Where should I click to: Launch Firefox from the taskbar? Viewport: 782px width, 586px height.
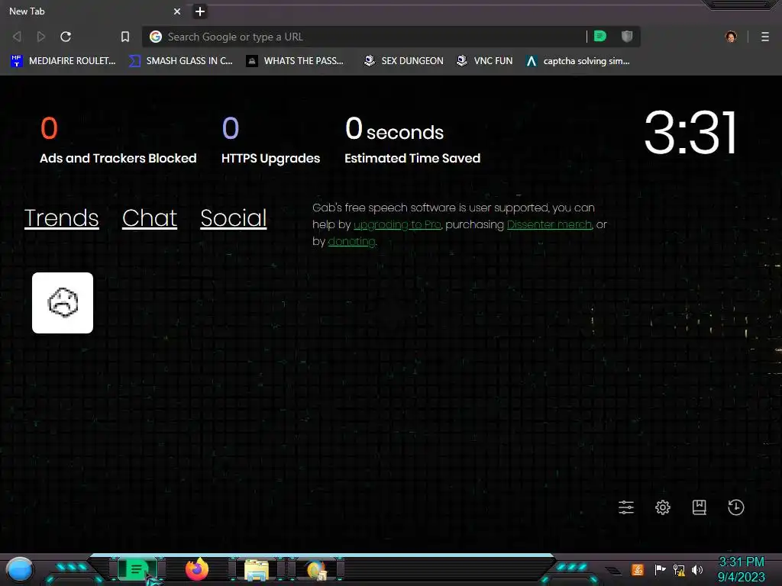click(197, 569)
